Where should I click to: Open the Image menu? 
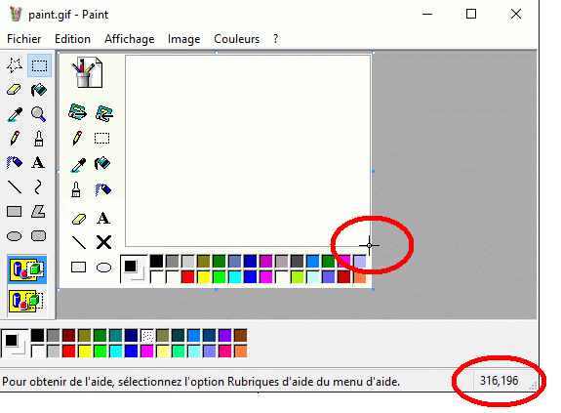183,39
